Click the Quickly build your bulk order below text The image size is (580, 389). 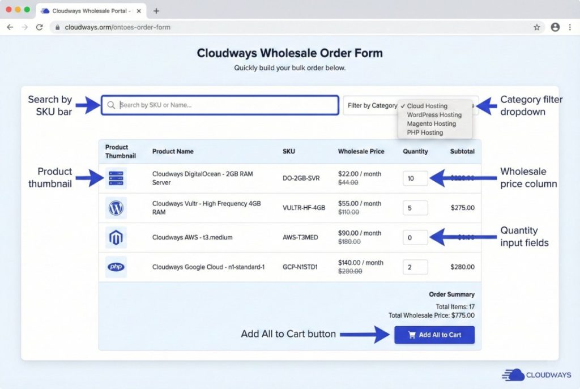[x=289, y=68]
